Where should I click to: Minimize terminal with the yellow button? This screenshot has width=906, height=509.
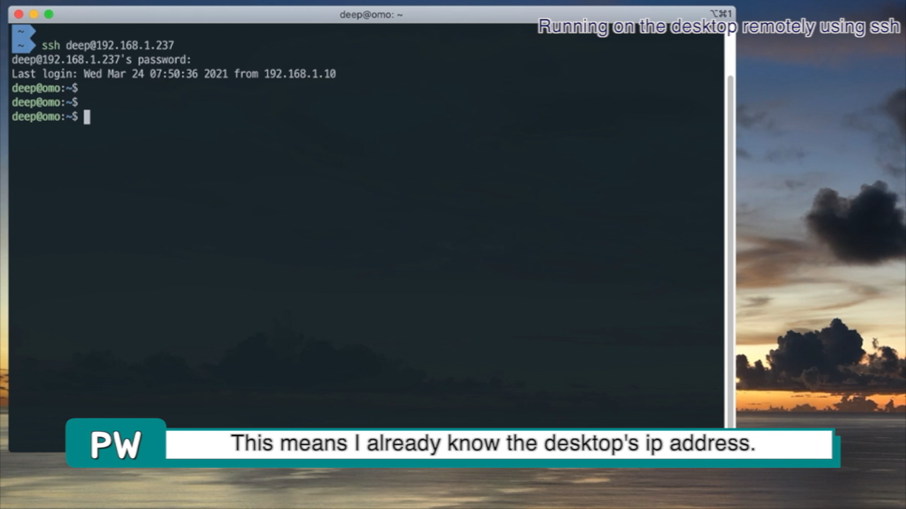coord(33,14)
